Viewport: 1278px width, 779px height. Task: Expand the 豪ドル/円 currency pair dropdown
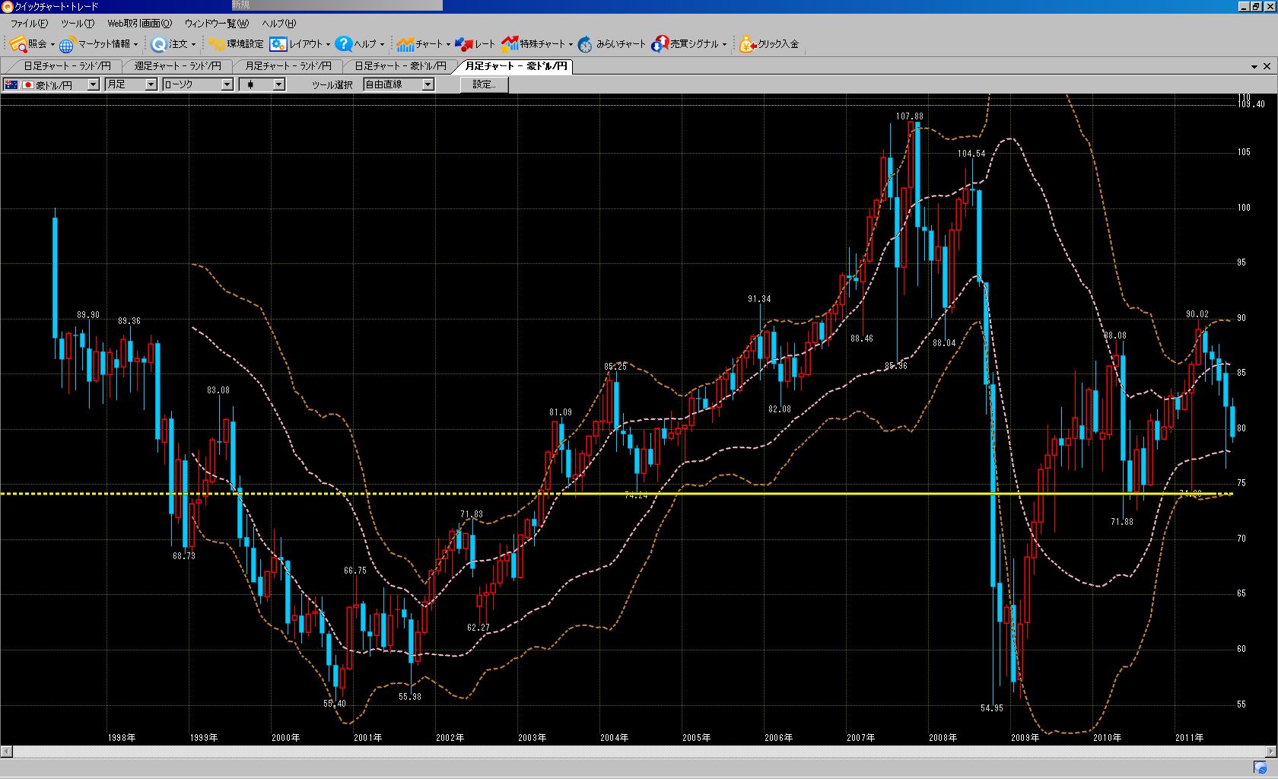pyautogui.click(x=93, y=84)
